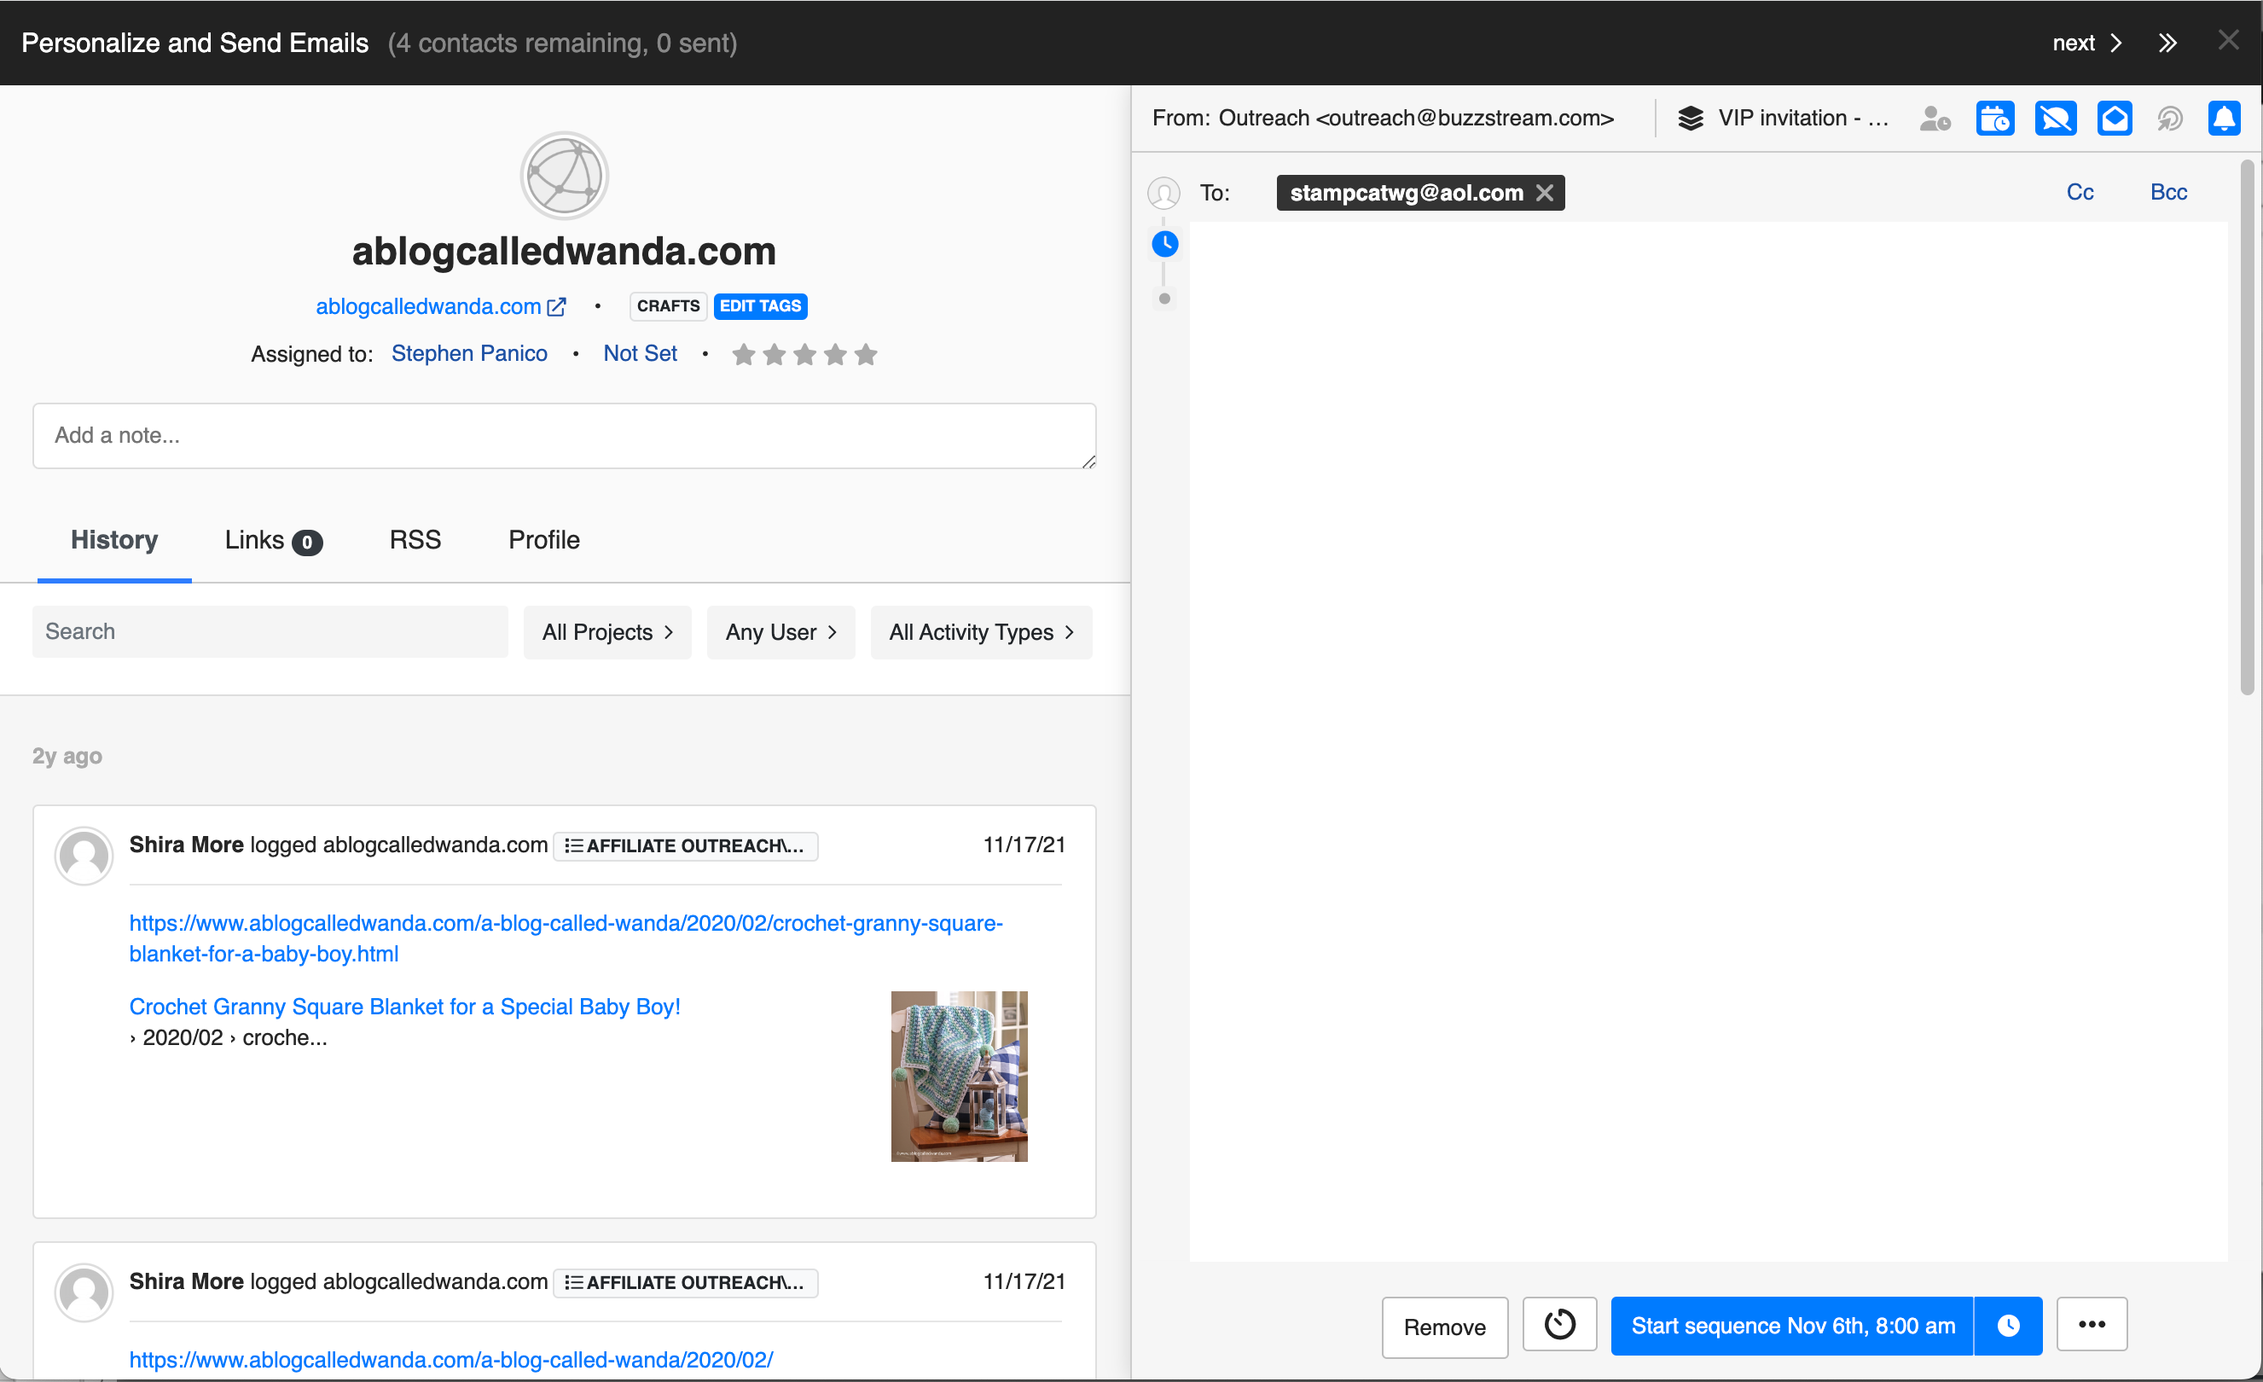This screenshot has height=1382, width=2263.
Task: Click the gray click-tracking target icon
Action: pyautogui.click(x=2169, y=119)
